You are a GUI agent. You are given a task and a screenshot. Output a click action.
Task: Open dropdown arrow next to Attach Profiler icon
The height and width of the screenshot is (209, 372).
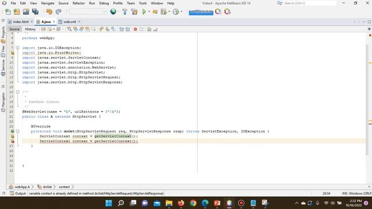pos(181,12)
